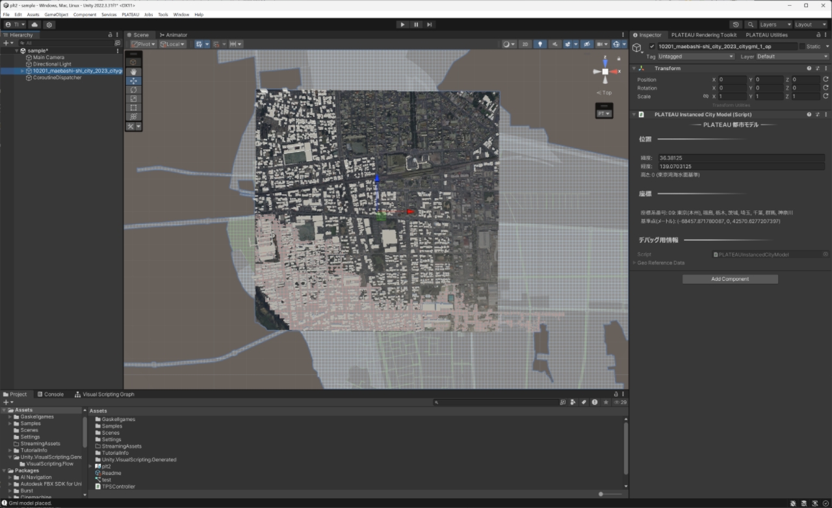Click search by label icon in Project panel
This screenshot has height=508, width=832.
[x=584, y=402]
